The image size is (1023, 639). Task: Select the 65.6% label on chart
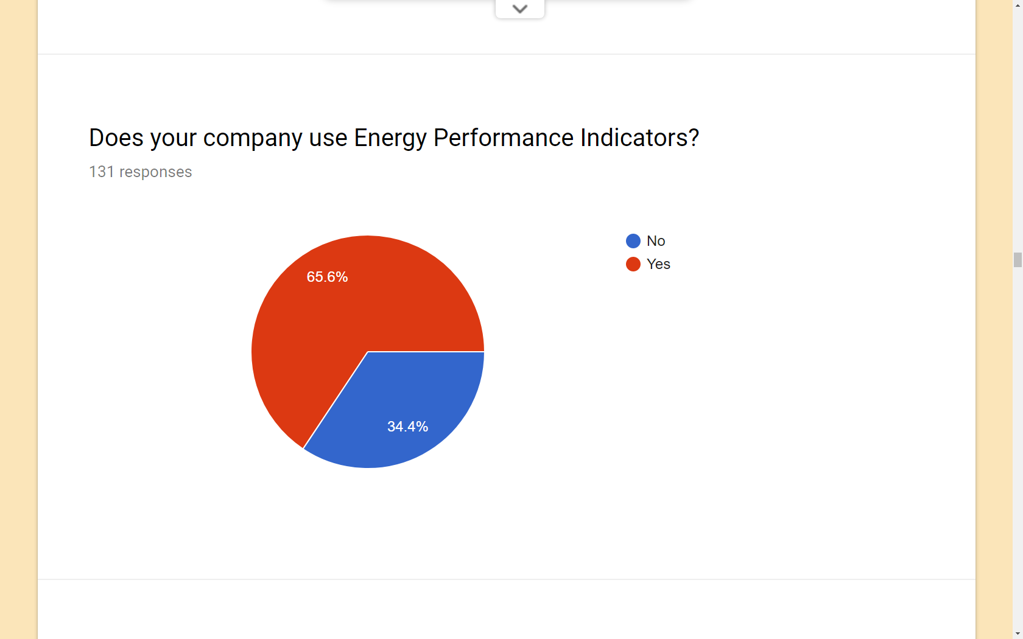pos(327,277)
